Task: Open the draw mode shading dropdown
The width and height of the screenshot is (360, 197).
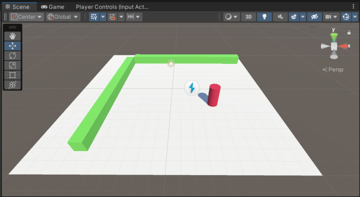Action: click(231, 17)
